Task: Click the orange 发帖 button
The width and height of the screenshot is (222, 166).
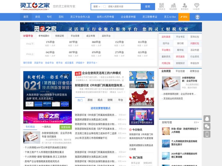Action: click(x=184, y=17)
